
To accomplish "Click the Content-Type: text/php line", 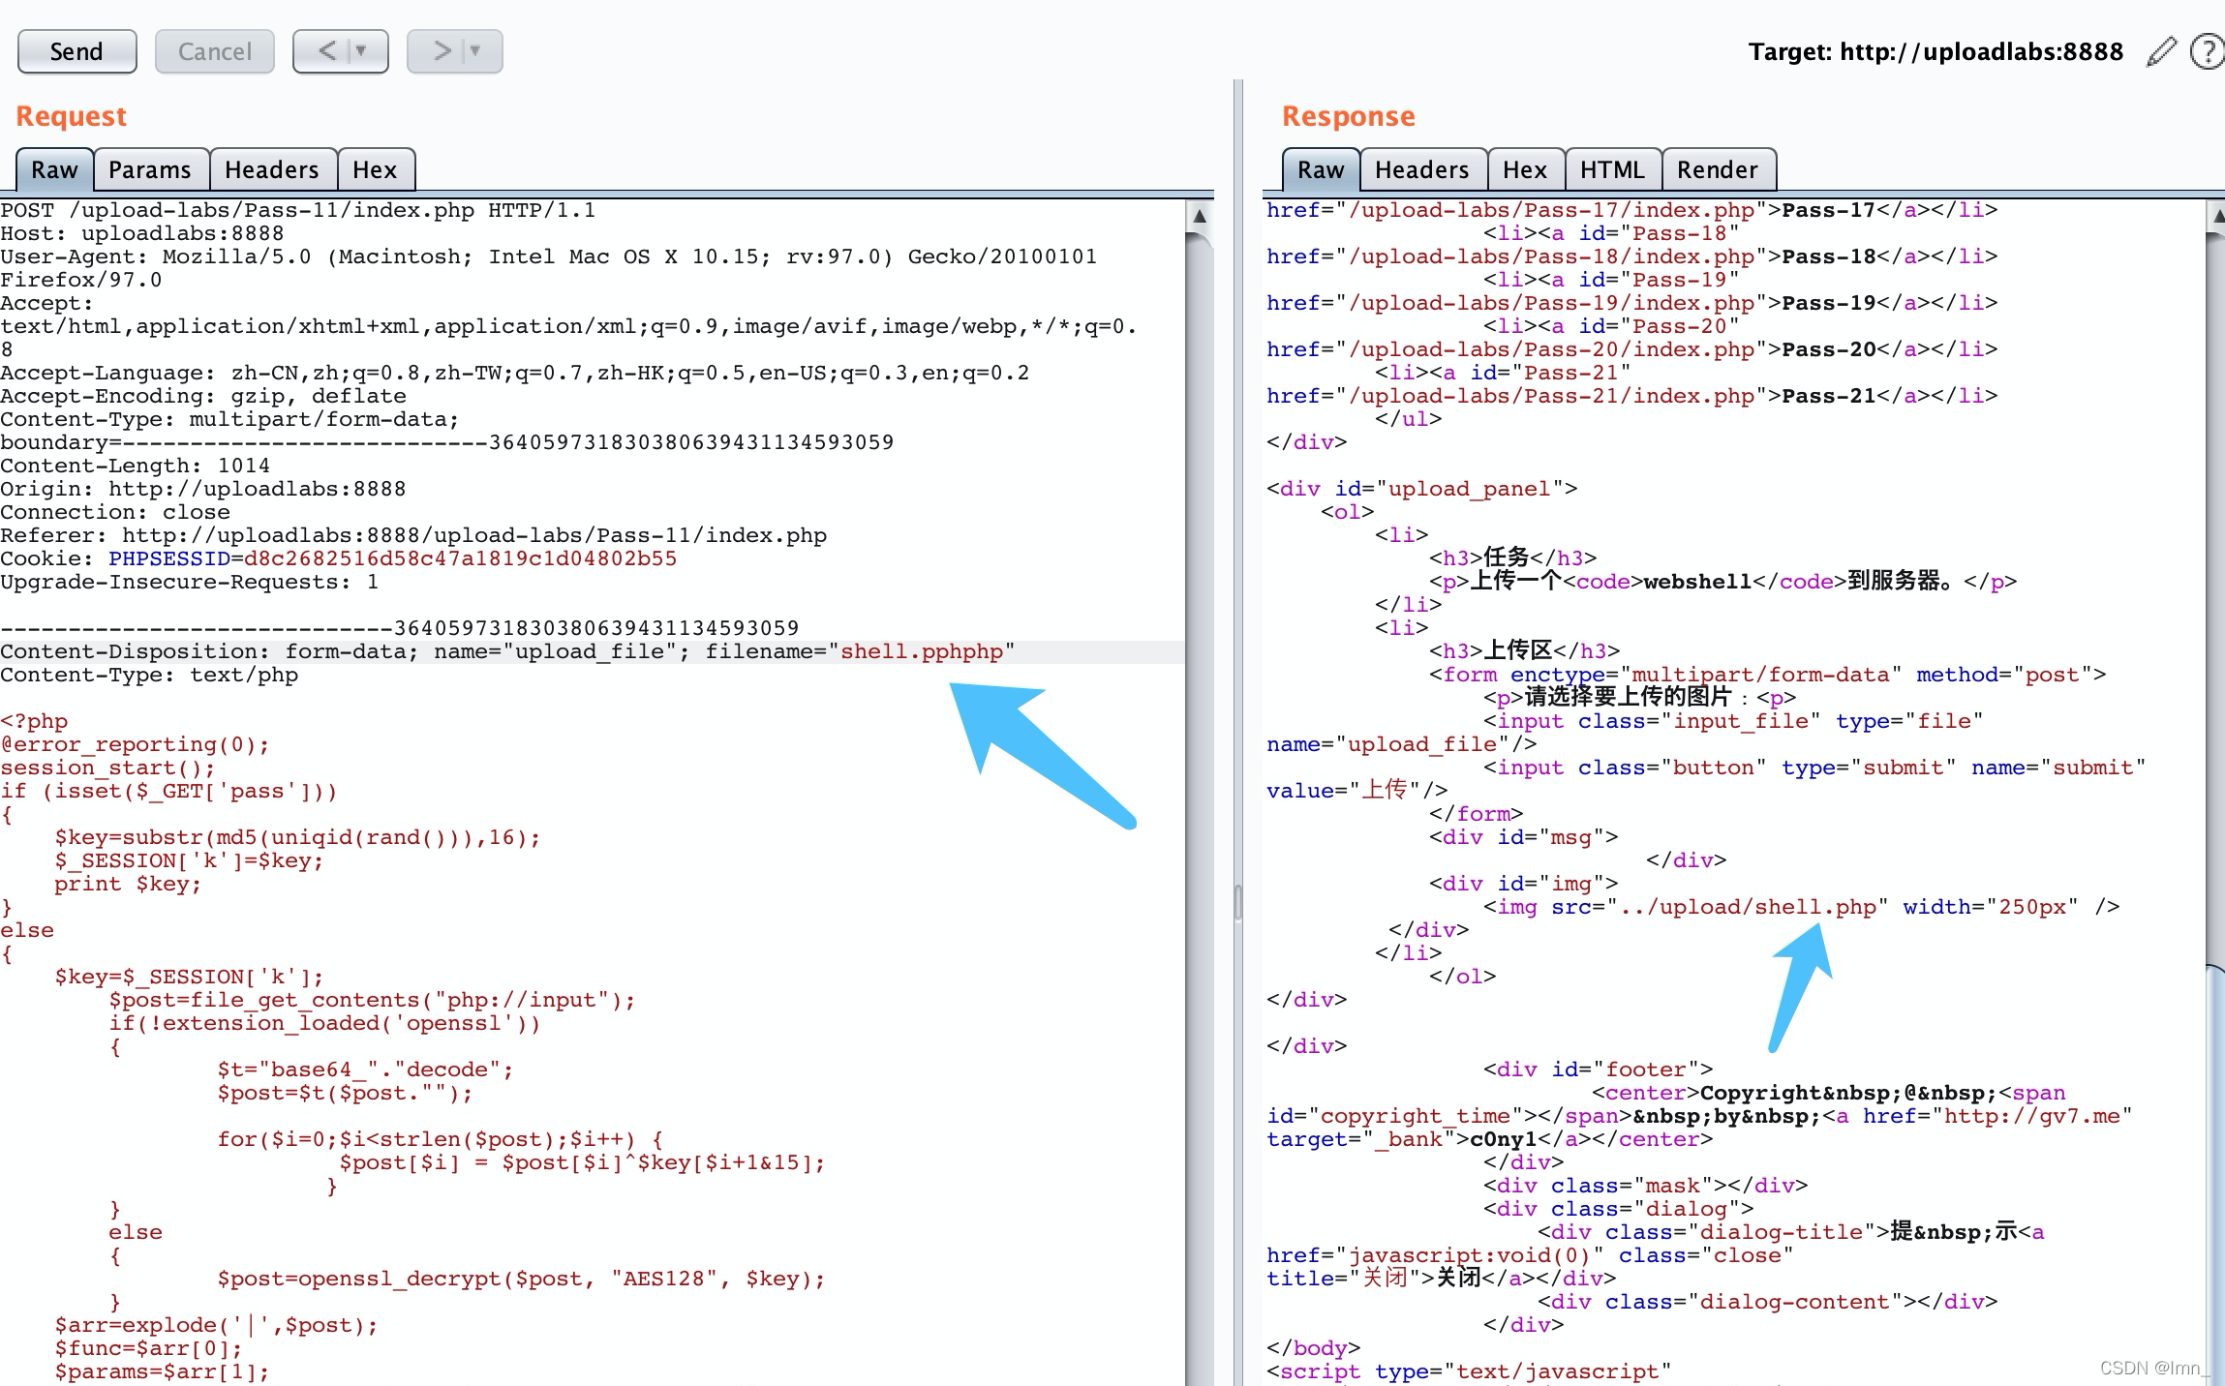I will click(149, 675).
